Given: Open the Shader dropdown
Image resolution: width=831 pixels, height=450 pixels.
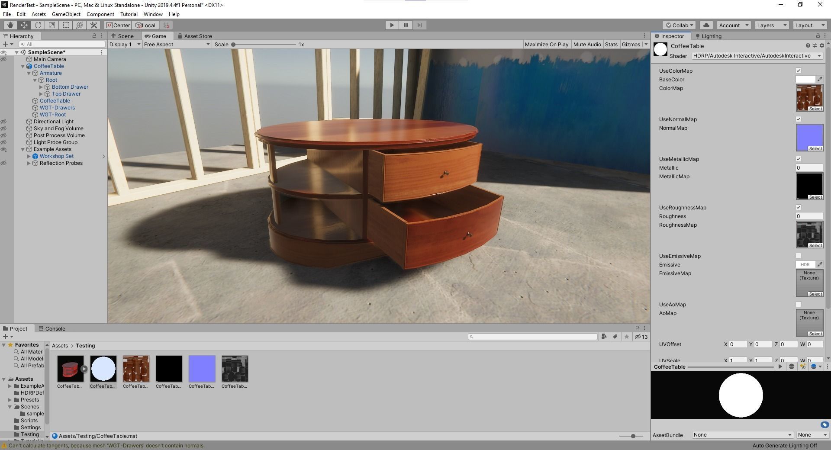Looking at the screenshot, I should coord(757,56).
